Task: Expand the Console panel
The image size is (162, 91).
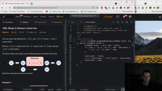Action: click(73, 89)
